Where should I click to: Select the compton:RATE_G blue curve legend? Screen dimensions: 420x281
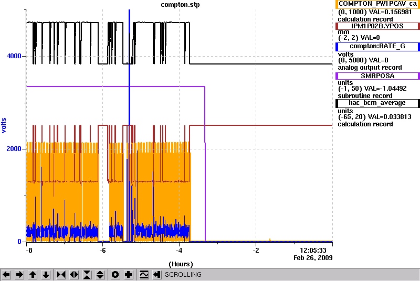click(377, 47)
